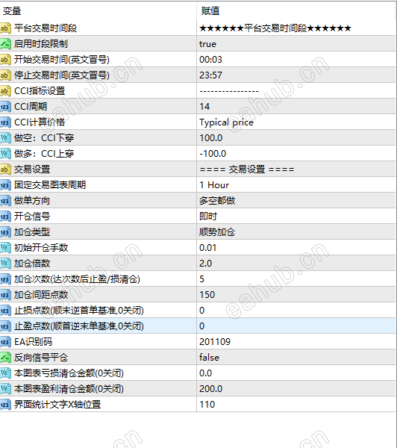397x448 pixels.
Task: Click the 123 icon beside 界面统计文字X轴位置
Action: point(5,405)
